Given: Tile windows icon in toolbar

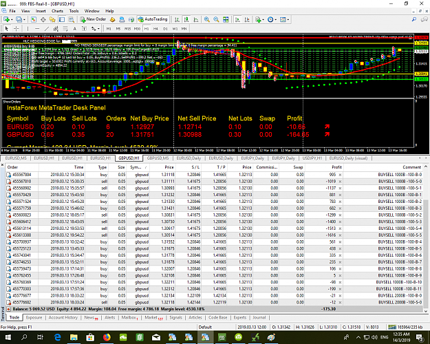Looking at the screenshot, I should (226, 19).
